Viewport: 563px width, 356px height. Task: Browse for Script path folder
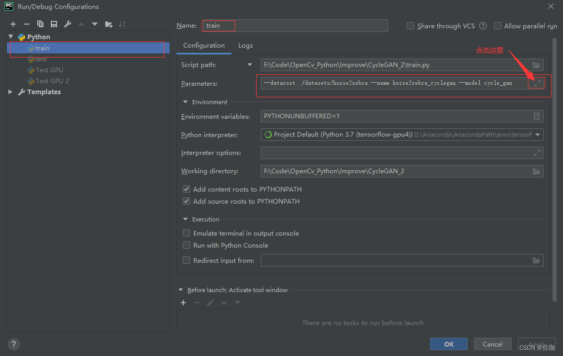pyautogui.click(x=536, y=65)
